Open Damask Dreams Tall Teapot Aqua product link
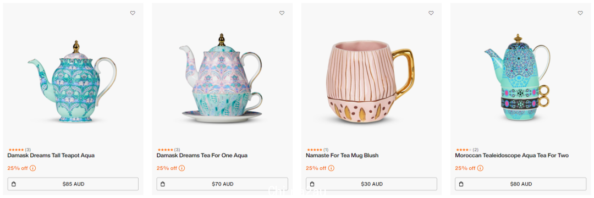594x198 pixels. (x=51, y=156)
